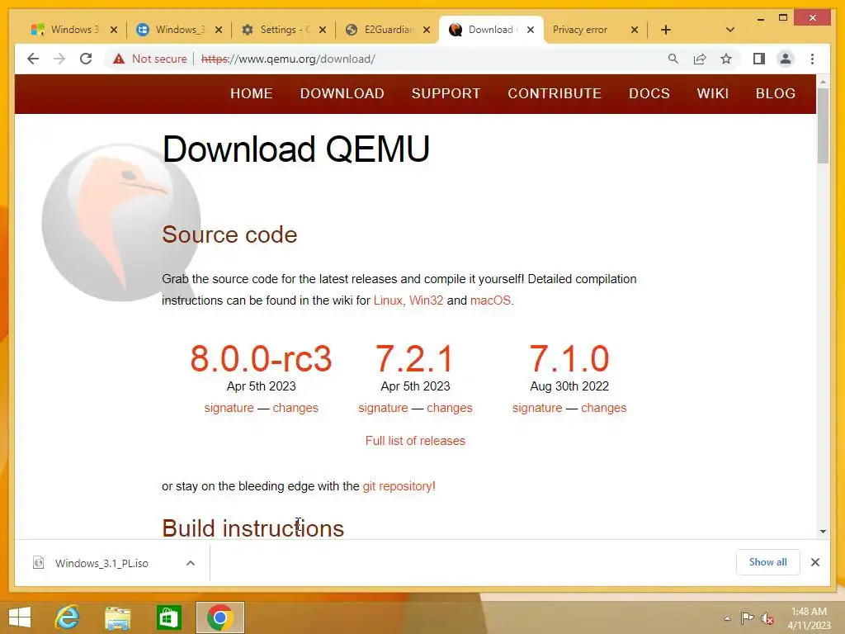The image size is (845, 634).
Task: Open changes link under 8.0.0-rc3
Action: 295,408
